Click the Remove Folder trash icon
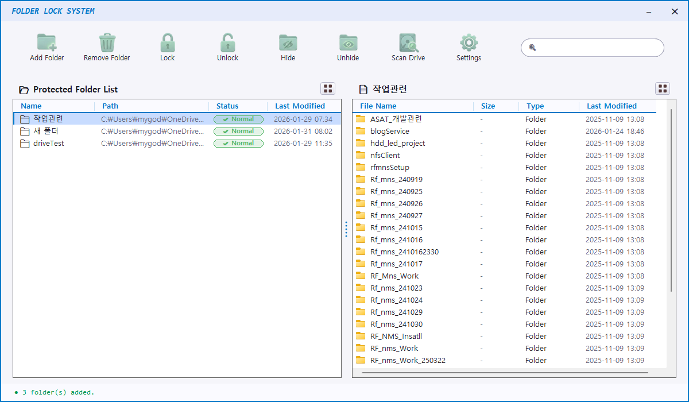Image resolution: width=689 pixels, height=402 pixels. [107, 42]
